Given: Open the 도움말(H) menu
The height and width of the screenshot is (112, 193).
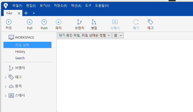Looking at the screenshot, I should coord(102,6).
